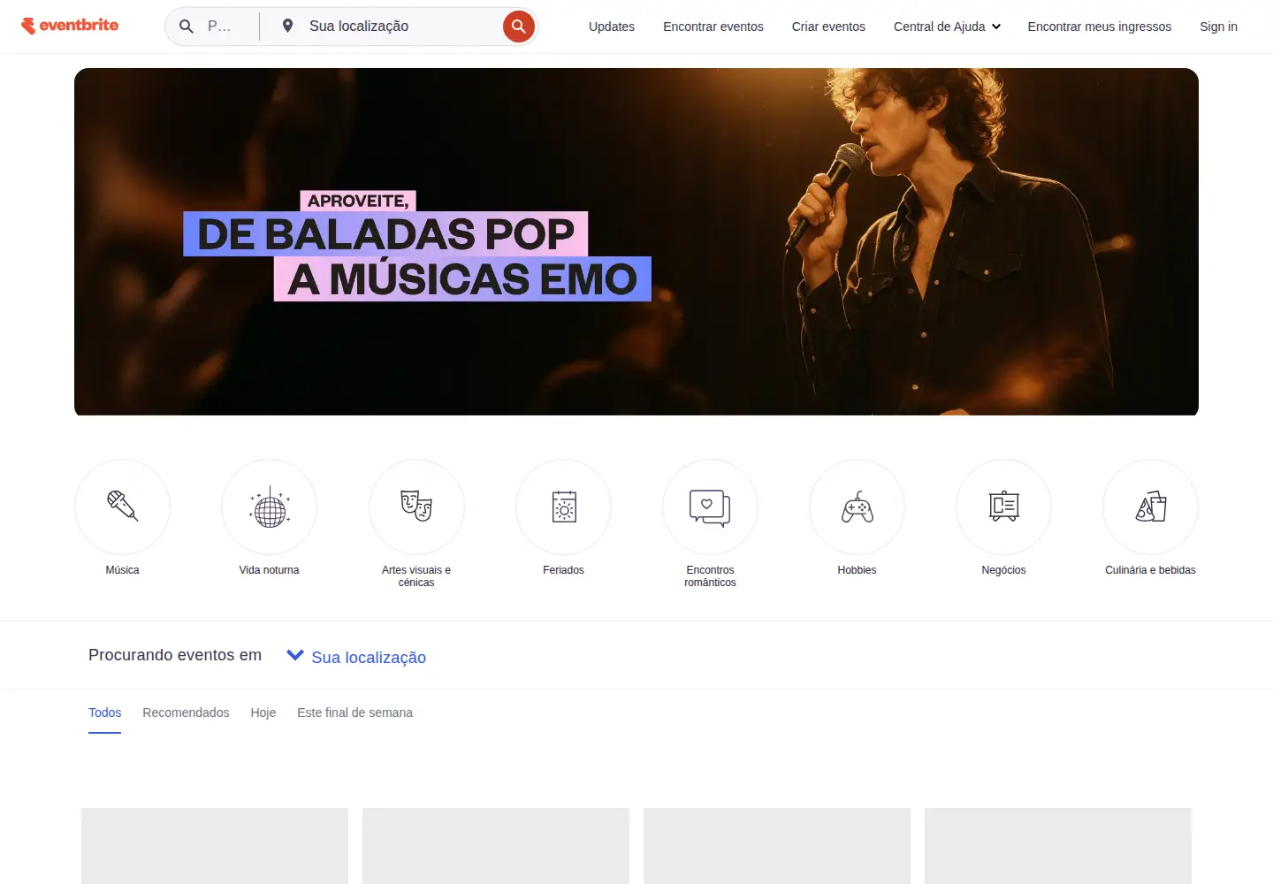Image resolution: width=1273 pixels, height=884 pixels.
Task: Click the Artes visuais e cênicas label
Action: [x=416, y=576]
